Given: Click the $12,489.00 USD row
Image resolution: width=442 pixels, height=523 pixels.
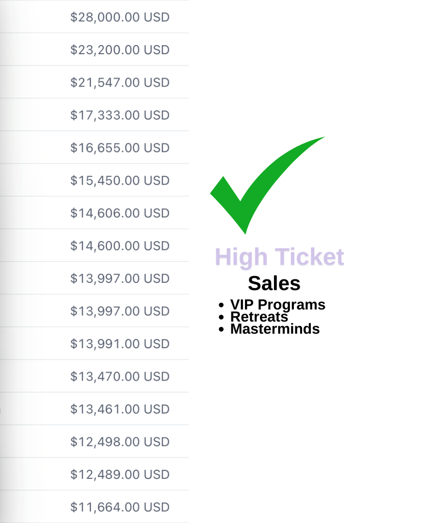Looking at the screenshot, I should coord(120,475).
